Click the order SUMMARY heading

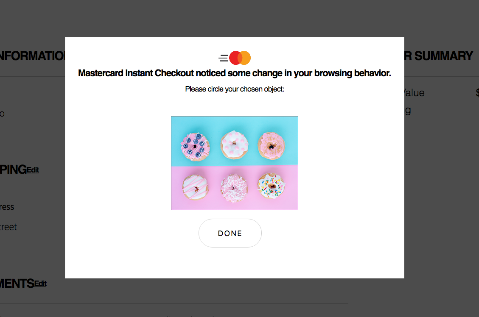tap(438, 56)
